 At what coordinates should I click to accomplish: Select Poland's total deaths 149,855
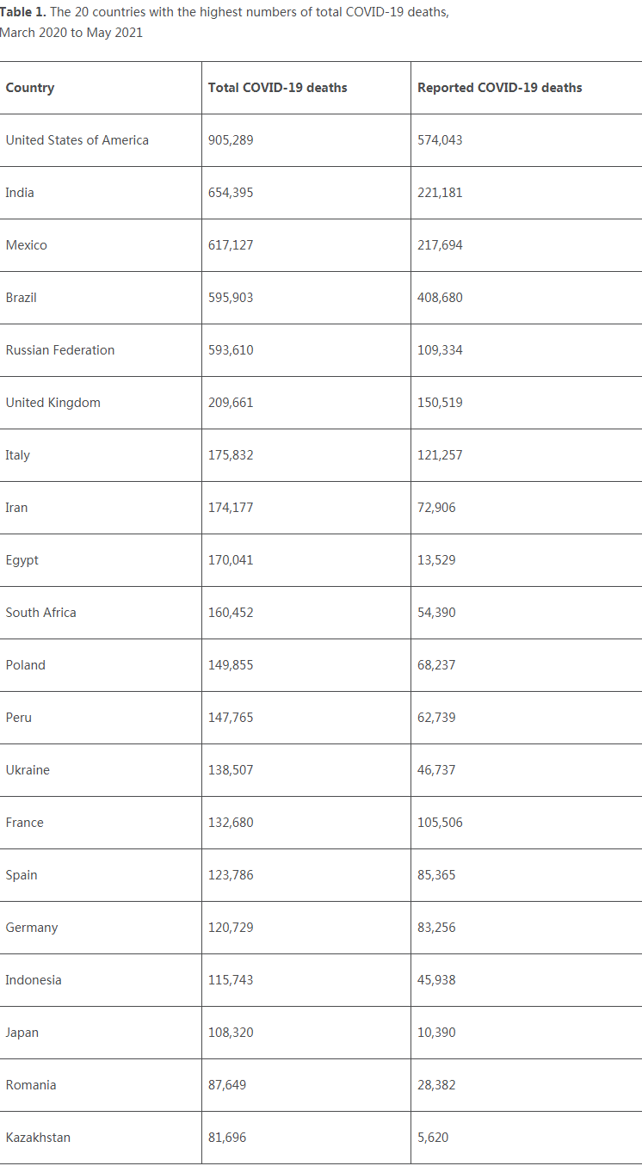pos(231,665)
